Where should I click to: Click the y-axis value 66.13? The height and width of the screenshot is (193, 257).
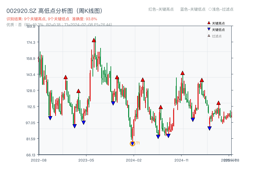31,155
